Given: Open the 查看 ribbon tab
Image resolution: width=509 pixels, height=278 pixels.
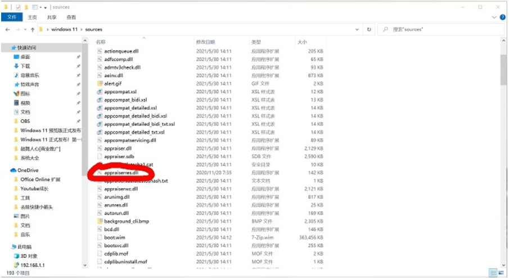Looking at the screenshot, I should pos(71,17).
